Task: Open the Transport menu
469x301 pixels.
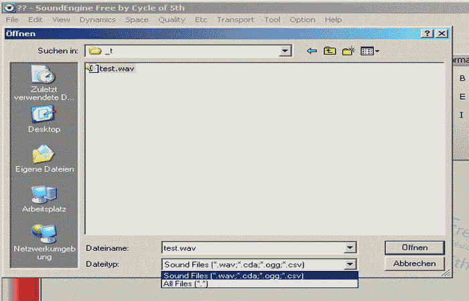Action: (235, 19)
